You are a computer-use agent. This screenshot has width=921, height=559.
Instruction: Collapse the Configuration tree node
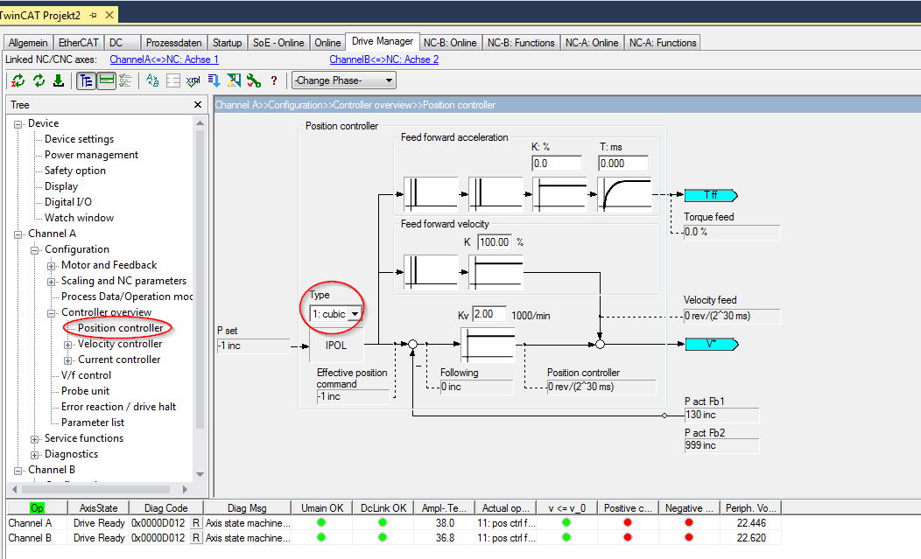tap(35, 250)
